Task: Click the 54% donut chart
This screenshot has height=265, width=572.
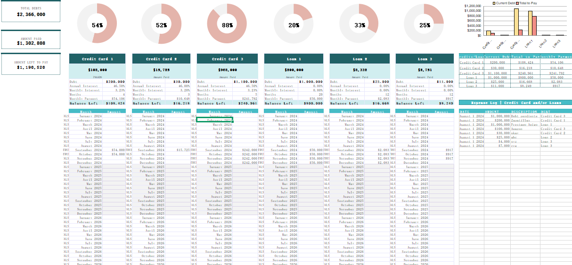Action: click(x=98, y=24)
